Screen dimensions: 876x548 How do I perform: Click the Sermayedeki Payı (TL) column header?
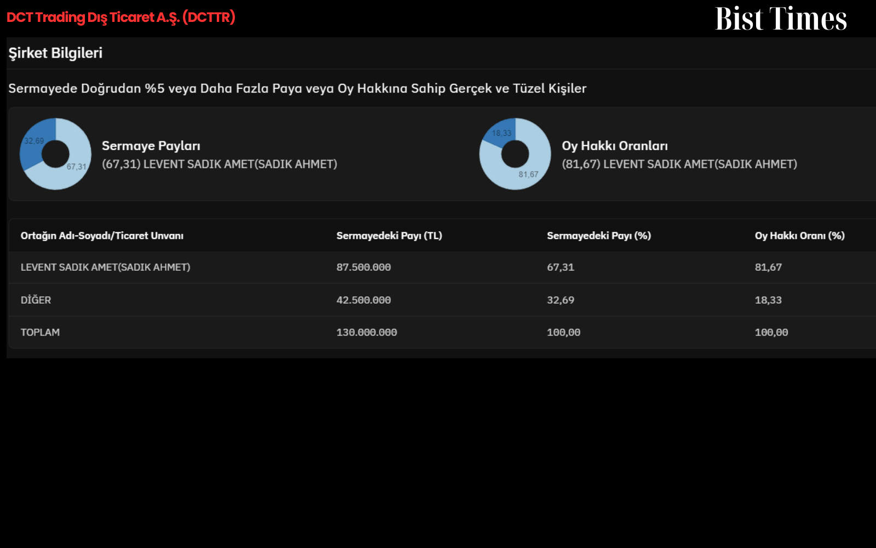tap(389, 236)
